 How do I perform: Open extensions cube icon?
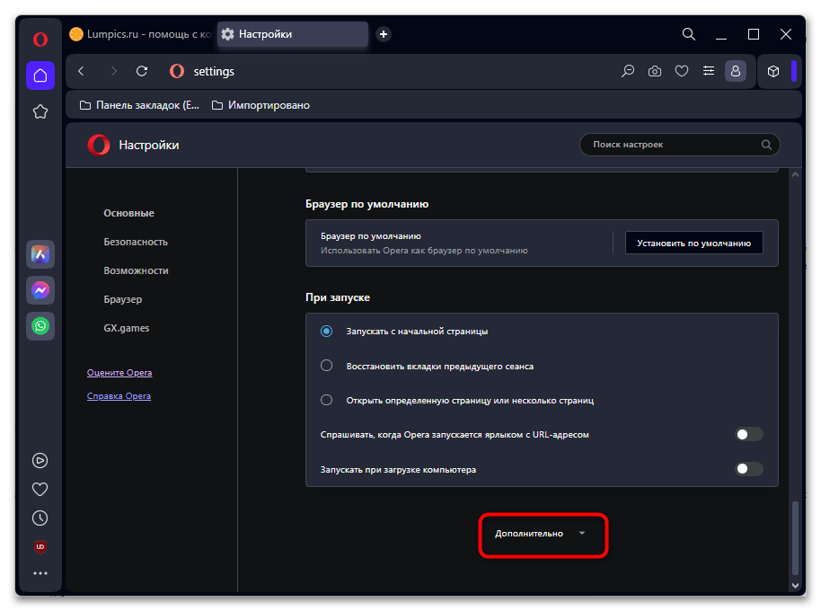tap(773, 71)
